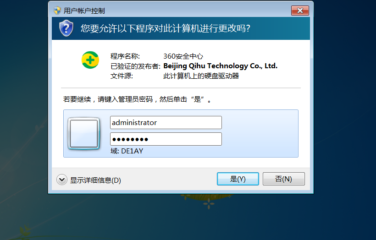Screen dimensions: 376x240
Task: Click the 程序名称 label
Action: (x=125, y=56)
